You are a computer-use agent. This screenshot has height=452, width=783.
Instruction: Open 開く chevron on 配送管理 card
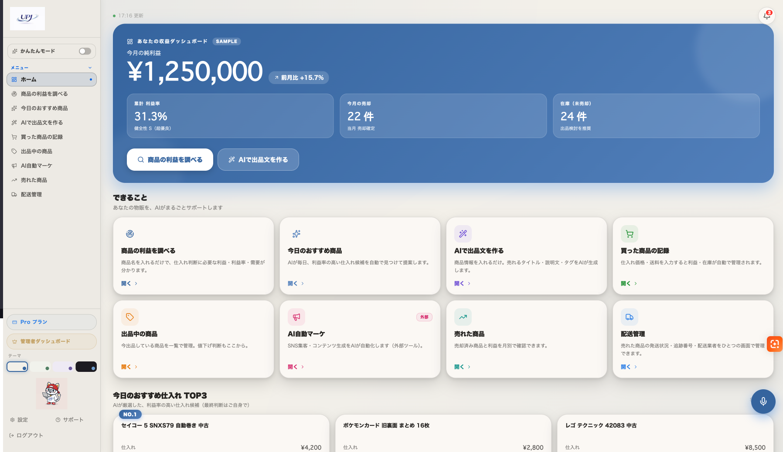pyautogui.click(x=636, y=367)
